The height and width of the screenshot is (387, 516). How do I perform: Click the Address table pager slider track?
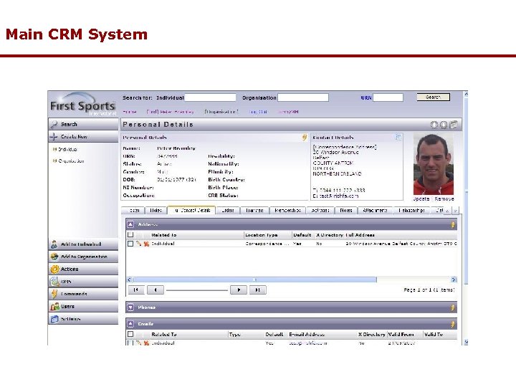(x=197, y=290)
